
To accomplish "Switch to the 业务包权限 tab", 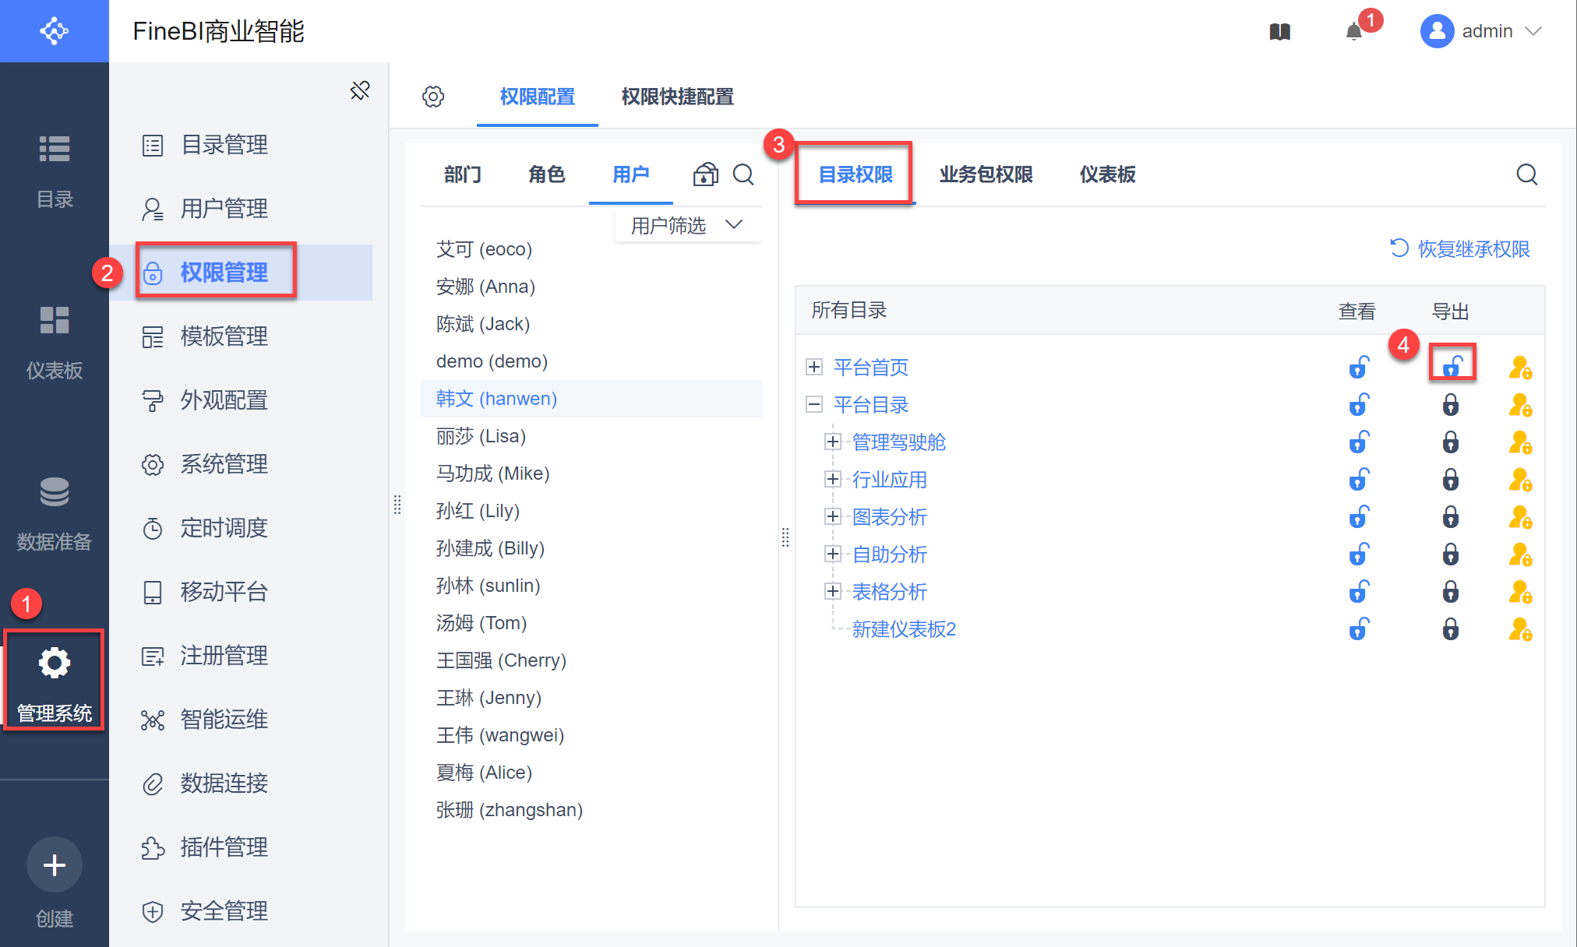I will pyautogui.click(x=986, y=174).
